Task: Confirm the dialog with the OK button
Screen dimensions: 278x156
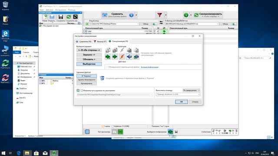Action: pyautogui.click(x=182, y=102)
